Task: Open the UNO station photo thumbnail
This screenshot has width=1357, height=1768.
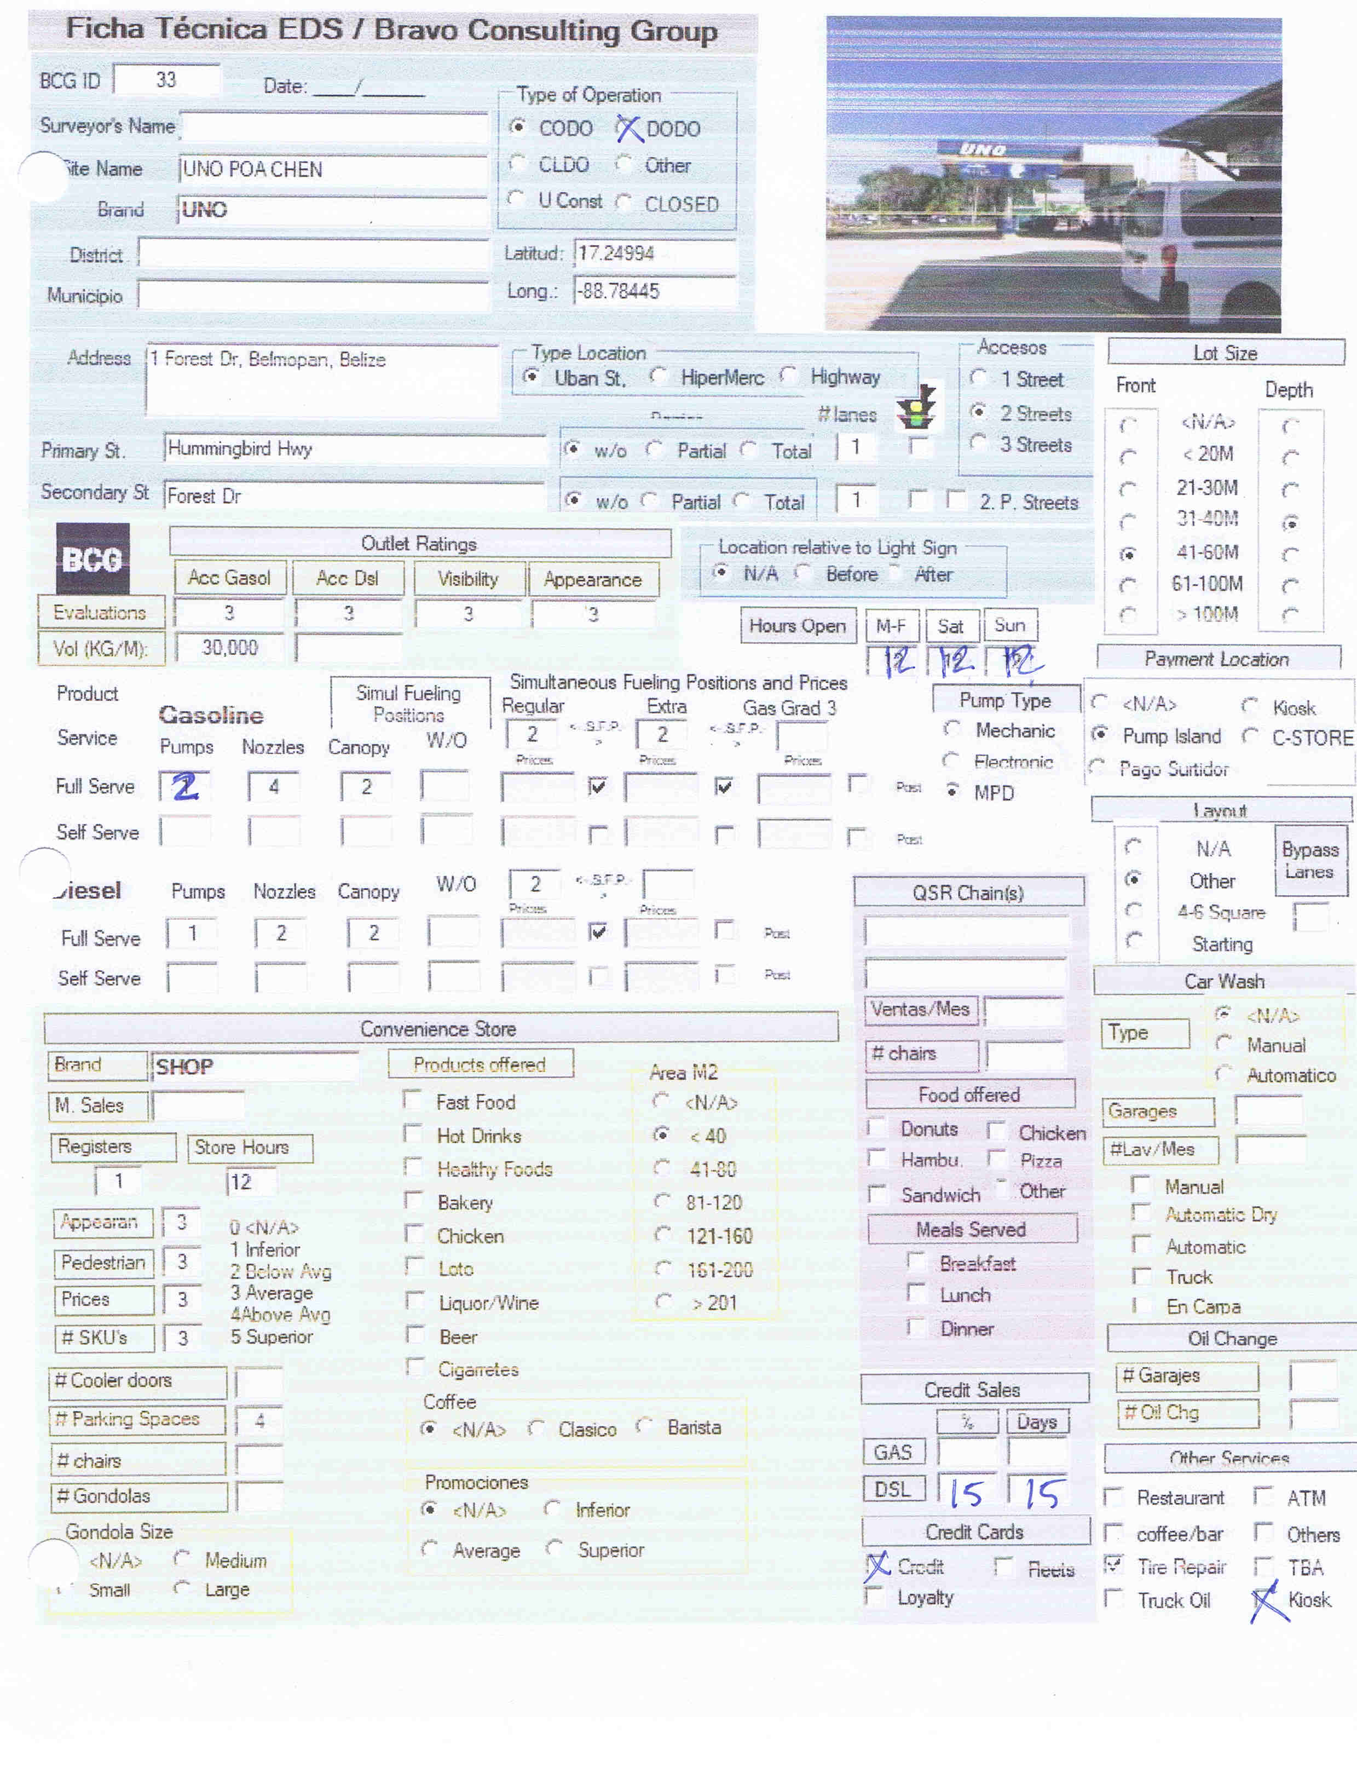Action: (x=1053, y=175)
